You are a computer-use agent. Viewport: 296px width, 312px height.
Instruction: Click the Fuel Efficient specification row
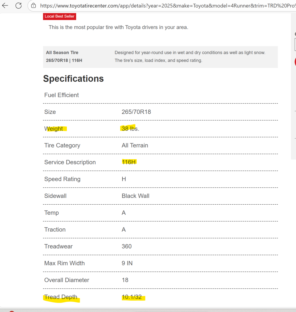[62, 95]
